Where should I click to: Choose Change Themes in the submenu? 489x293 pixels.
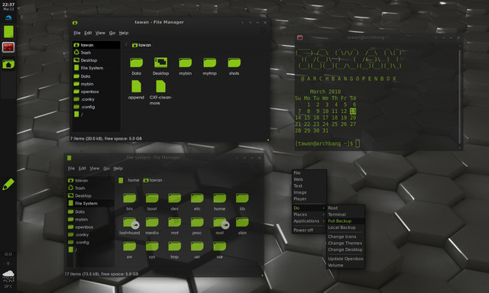point(345,243)
